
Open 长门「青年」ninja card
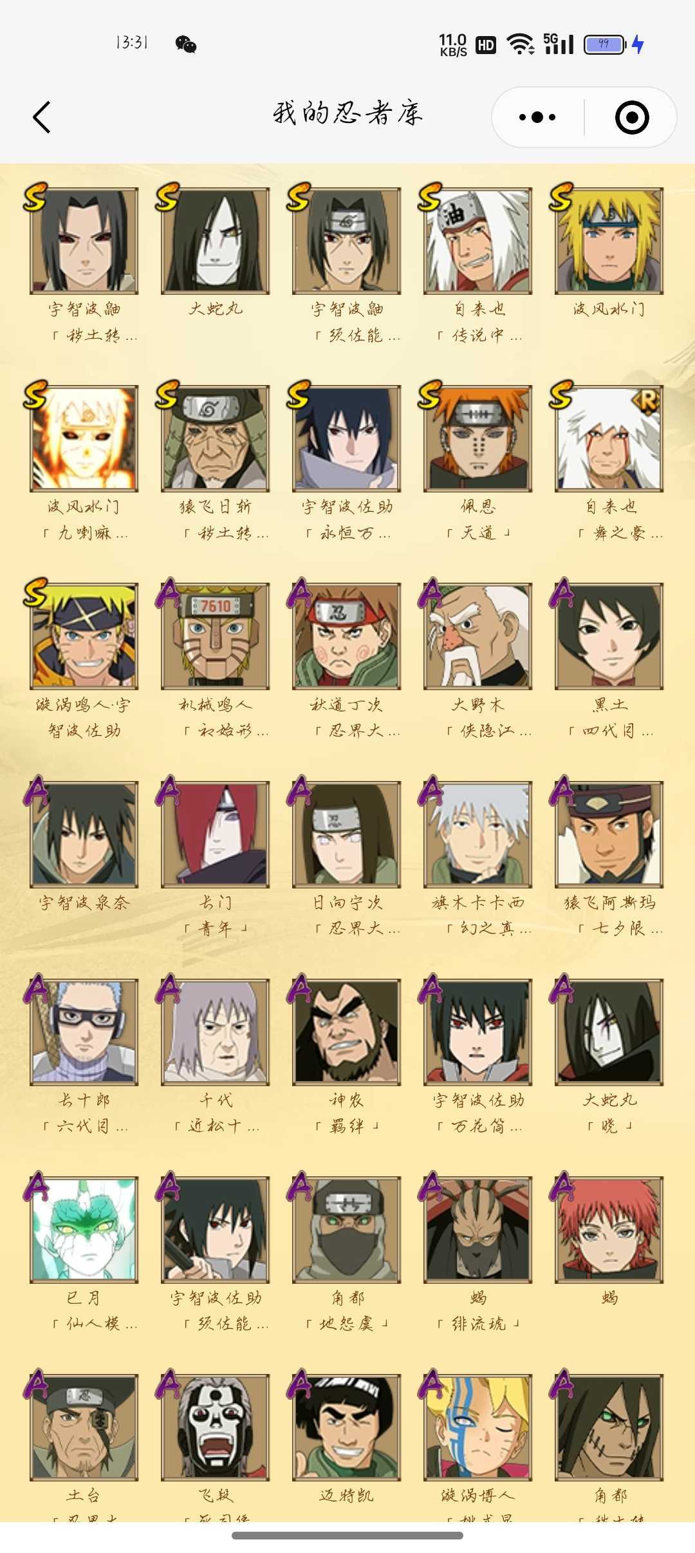(215, 834)
